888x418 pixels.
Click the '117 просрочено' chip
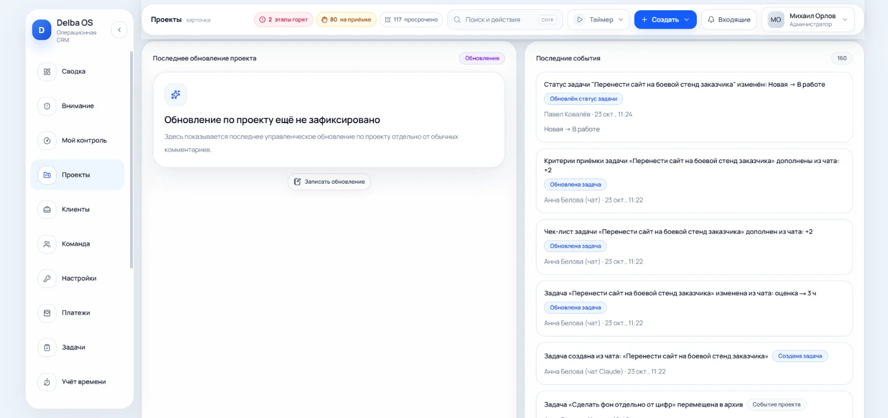coord(411,19)
